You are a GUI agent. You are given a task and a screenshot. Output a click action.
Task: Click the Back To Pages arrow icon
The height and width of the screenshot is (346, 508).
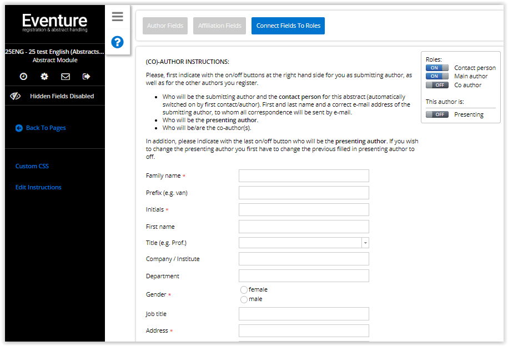19,128
